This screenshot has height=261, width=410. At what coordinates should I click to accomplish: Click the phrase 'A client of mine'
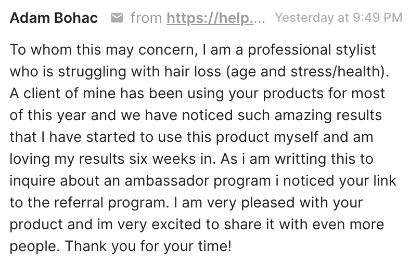pyautogui.click(x=62, y=93)
